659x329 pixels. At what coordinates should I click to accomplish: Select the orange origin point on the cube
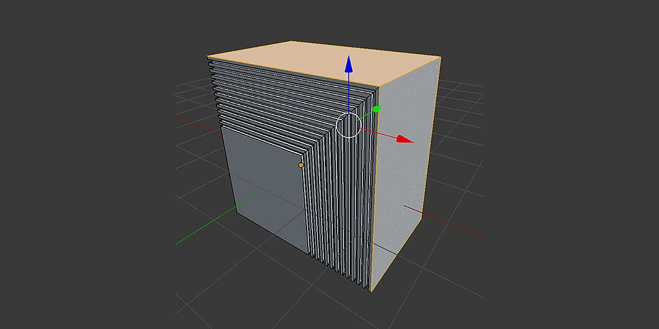(301, 164)
